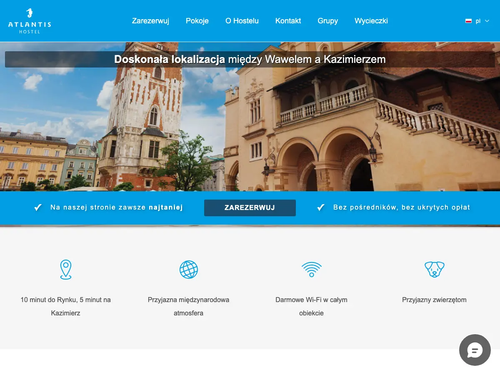500x375 pixels.
Task: Click the Polish flag language icon
Action: 468,21
